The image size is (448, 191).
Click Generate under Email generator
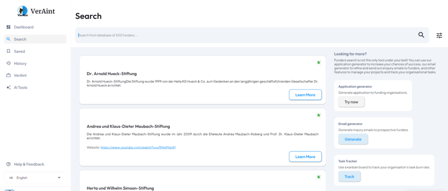[353, 139]
